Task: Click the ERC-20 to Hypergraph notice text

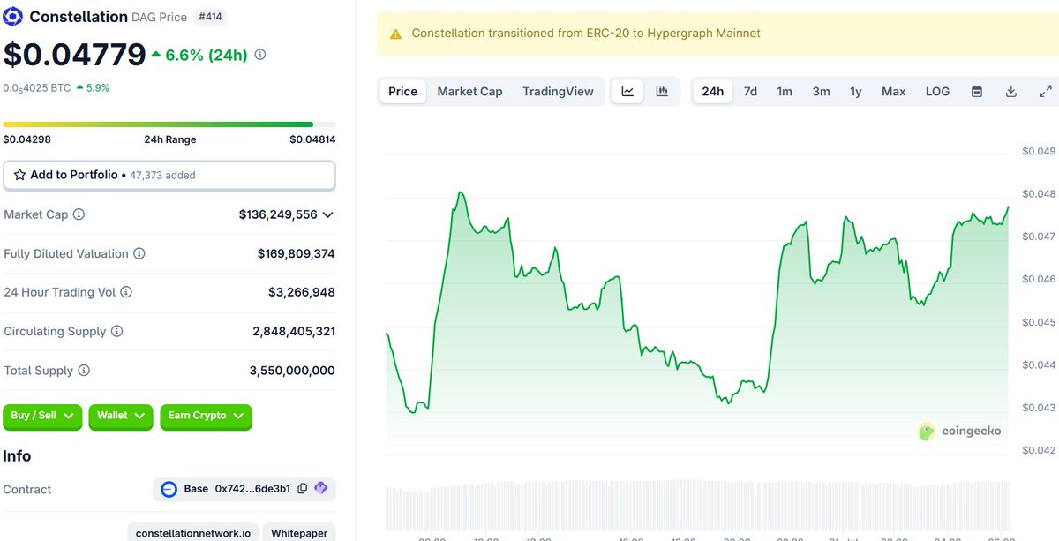Action: click(x=586, y=34)
